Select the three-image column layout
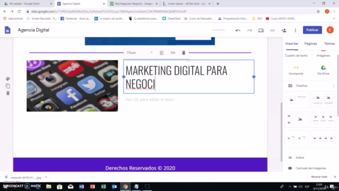This screenshot has width=339, height=191. click(x=323, y=119)
